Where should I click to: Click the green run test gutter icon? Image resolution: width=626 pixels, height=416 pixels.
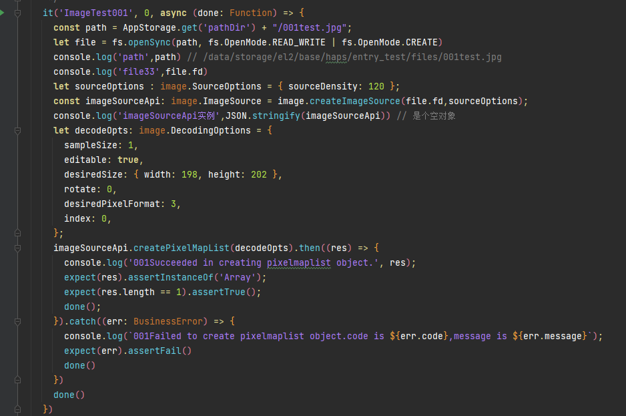1,13
